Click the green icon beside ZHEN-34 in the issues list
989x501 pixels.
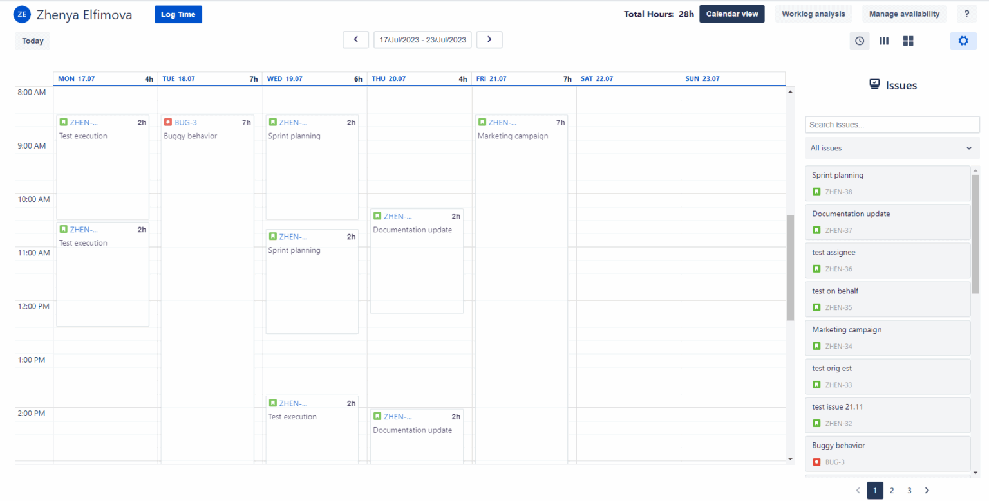tap(816, 346)
